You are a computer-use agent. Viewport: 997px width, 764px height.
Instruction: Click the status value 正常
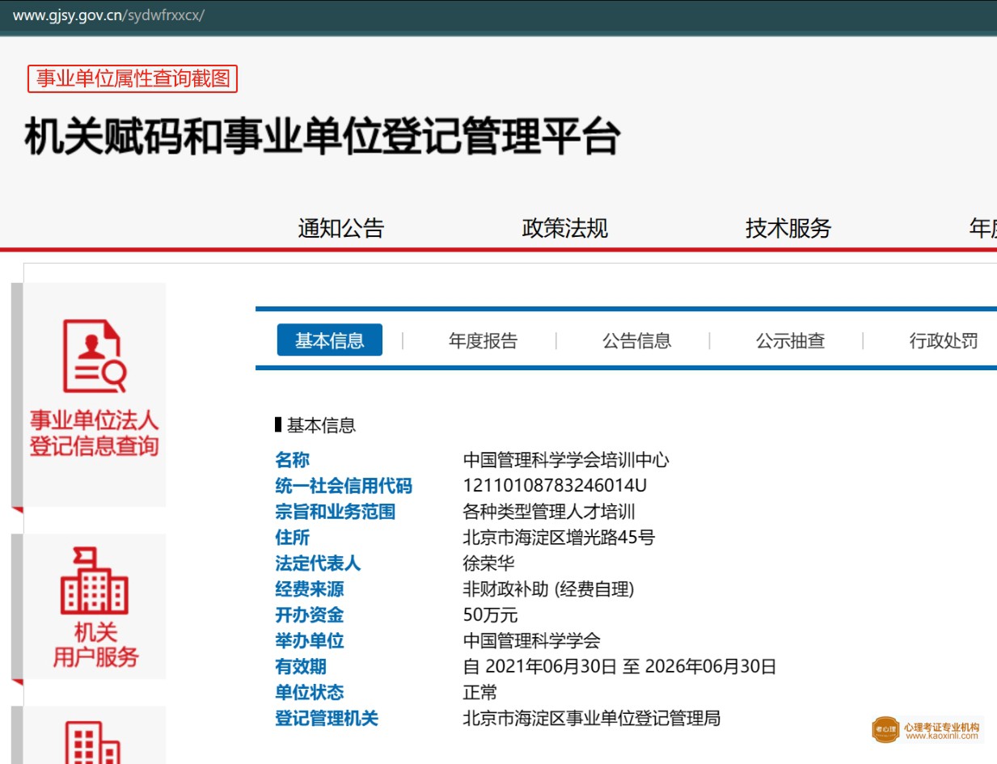pos(479,694)
